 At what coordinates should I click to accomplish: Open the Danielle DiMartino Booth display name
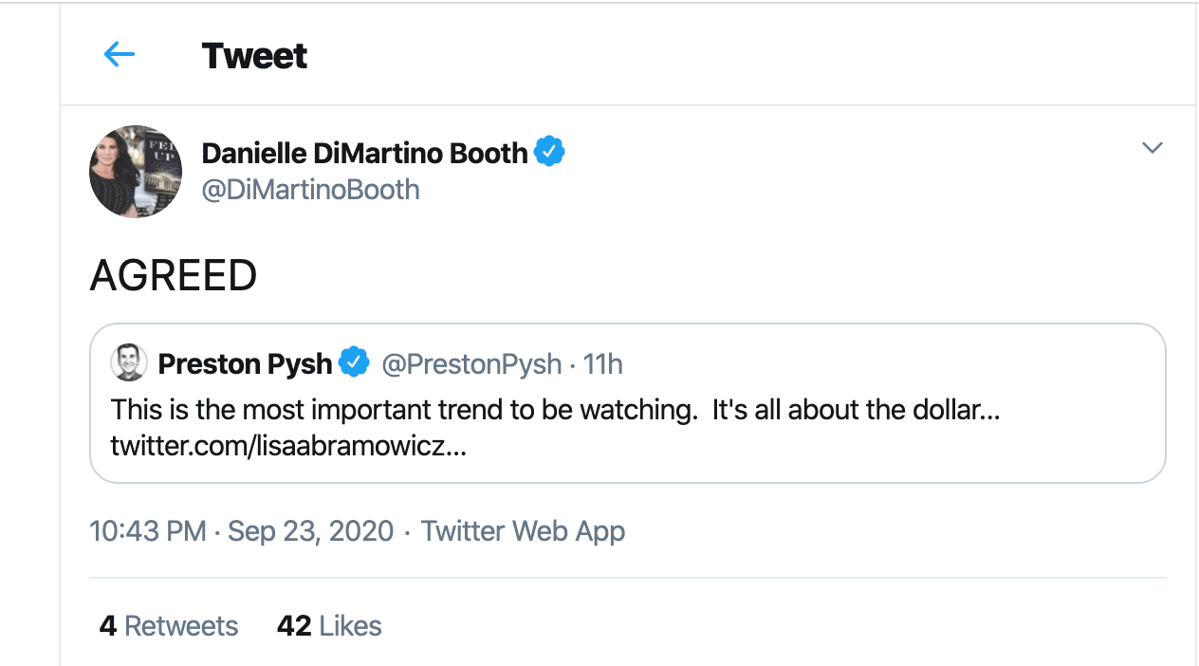click(364, 153)
